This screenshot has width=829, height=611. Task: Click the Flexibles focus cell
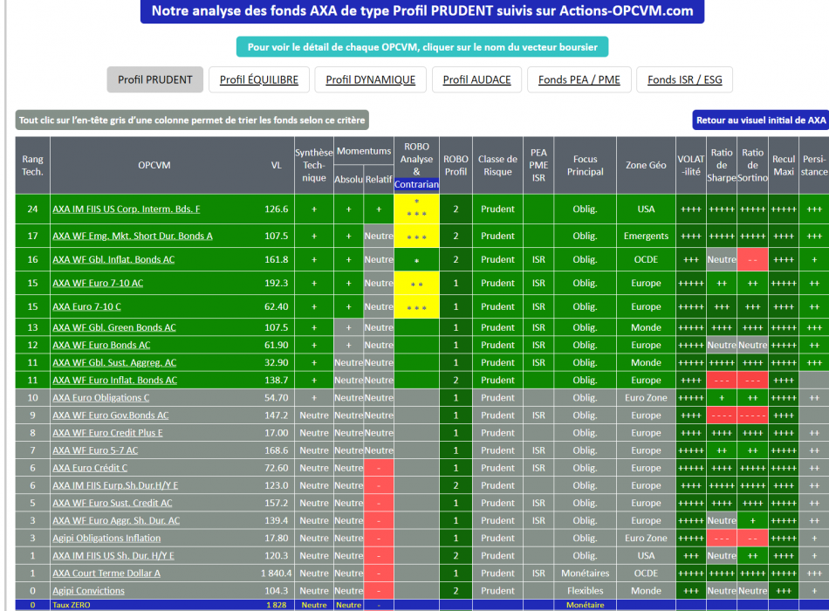pos(586,590)
